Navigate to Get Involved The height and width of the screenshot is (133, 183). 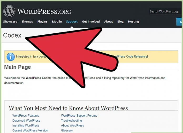tap(91, 22)
